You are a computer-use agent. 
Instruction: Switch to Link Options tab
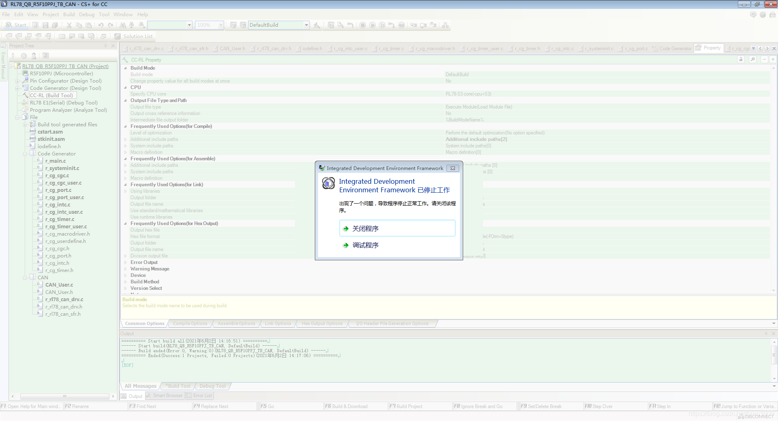pyautogui.click(x=278, y=323)
